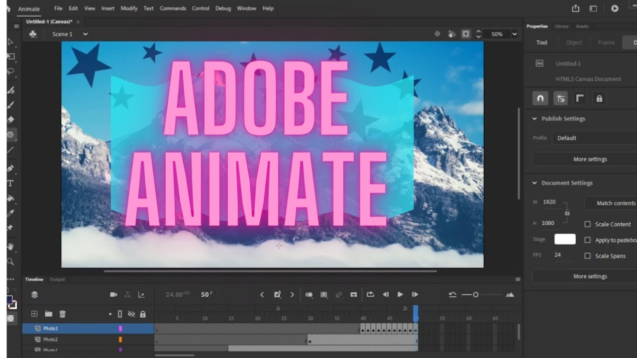Open the Quick Share and Publish icon
637x358 pixels.
pos(576,8)
